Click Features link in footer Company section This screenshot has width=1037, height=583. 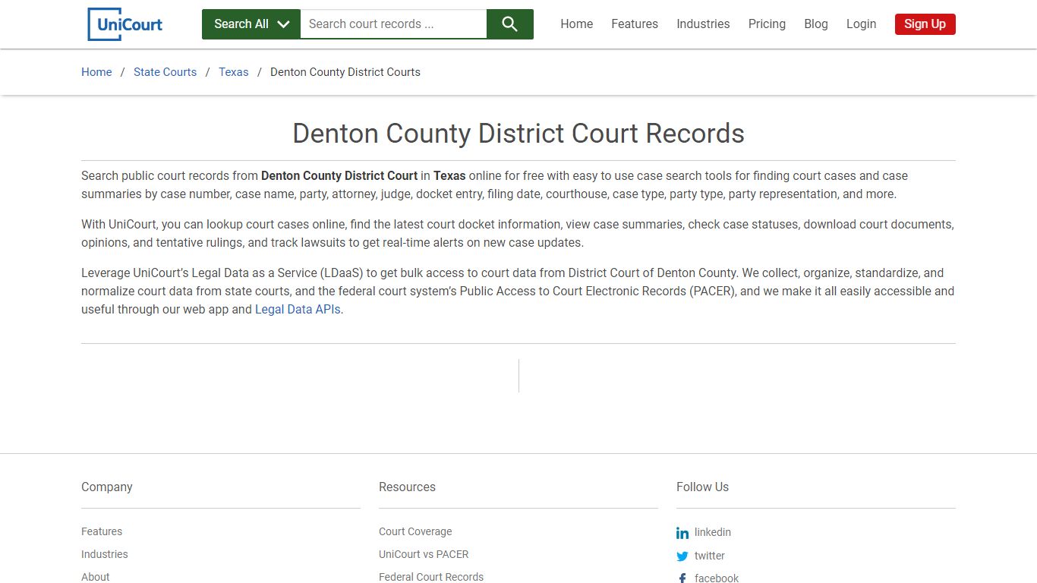point(102,531)
